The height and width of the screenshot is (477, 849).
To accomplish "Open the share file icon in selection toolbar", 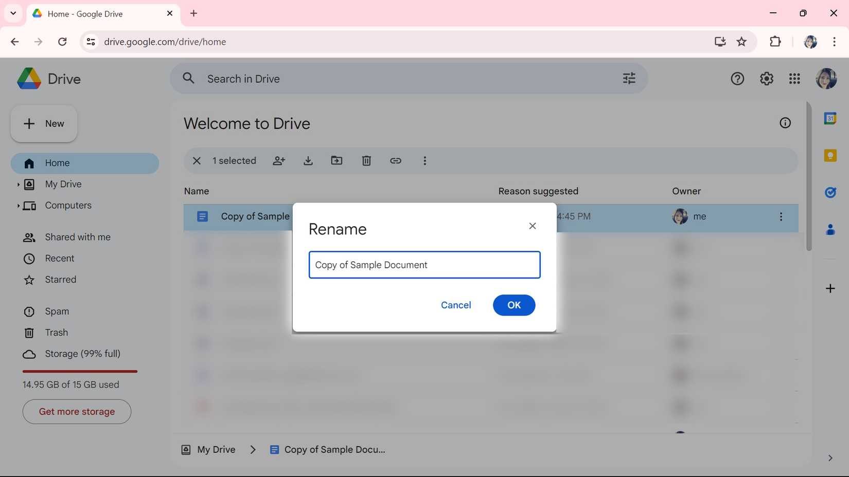I will [x=279, y=161].
